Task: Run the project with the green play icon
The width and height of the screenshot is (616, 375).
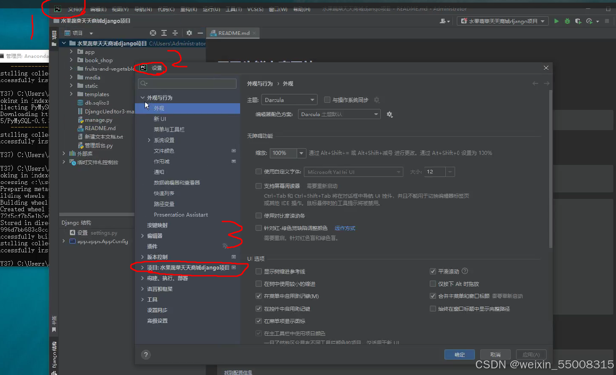Action: 557,21
